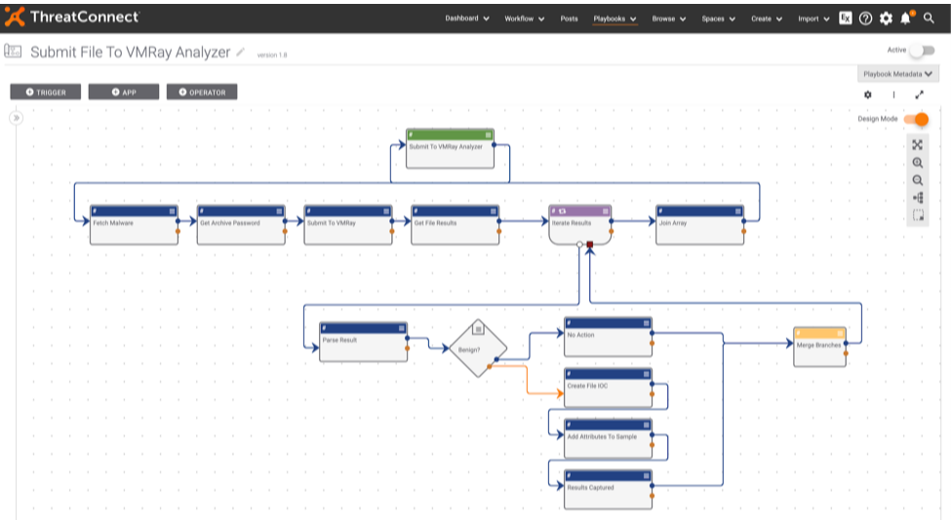Select the Add Attributes To Sample node
This screenshot has width=951, height=520.
pyautogui.click(x=609, y=438)
